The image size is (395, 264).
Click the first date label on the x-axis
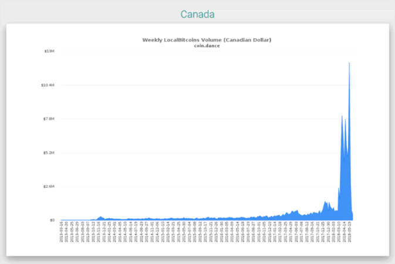point(62,231)
